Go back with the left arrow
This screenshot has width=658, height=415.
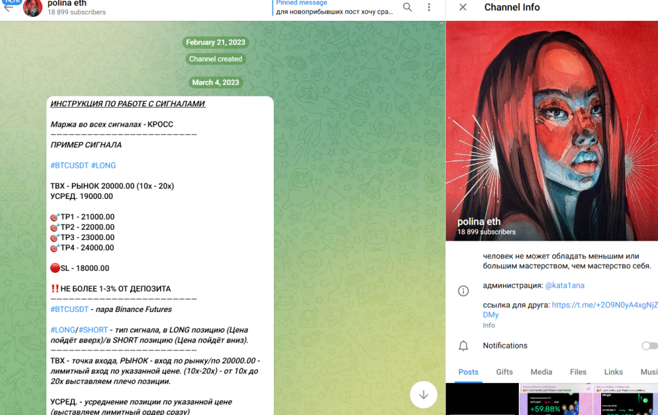point(8,7)
